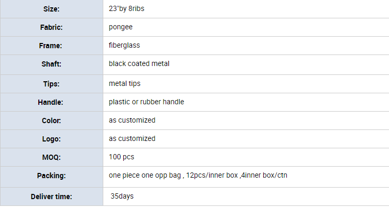389x207 pixels.
Task: Select the 35days deliver time value
Action: (122, 196)
